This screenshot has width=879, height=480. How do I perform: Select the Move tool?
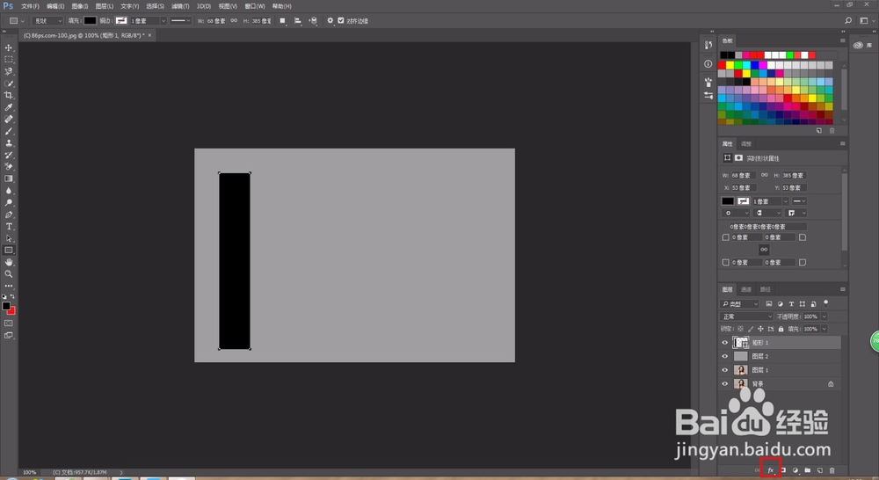click(9, 47)
